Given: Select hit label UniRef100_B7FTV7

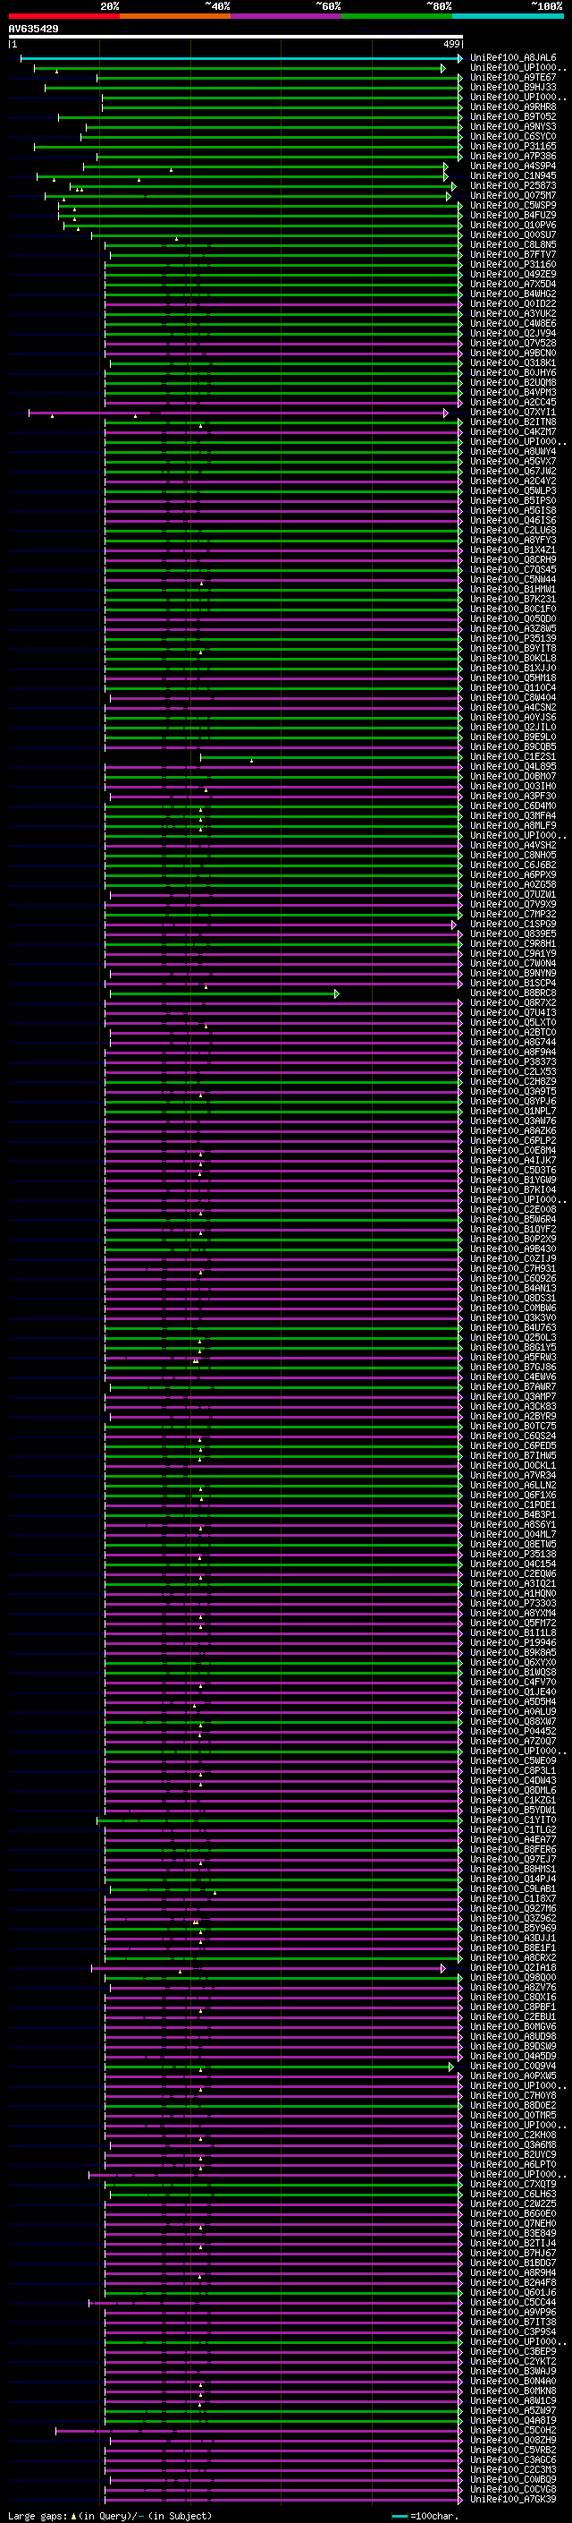Looking at the screenshot, I should [x=513, y=255].
